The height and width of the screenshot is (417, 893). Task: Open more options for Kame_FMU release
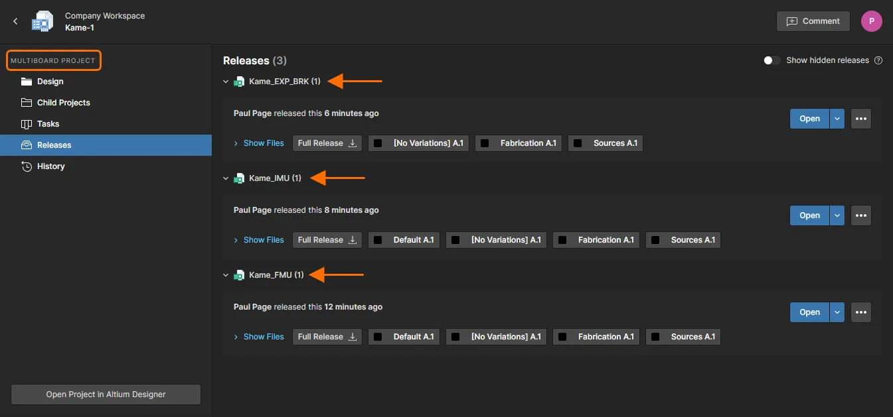point(861,312)
